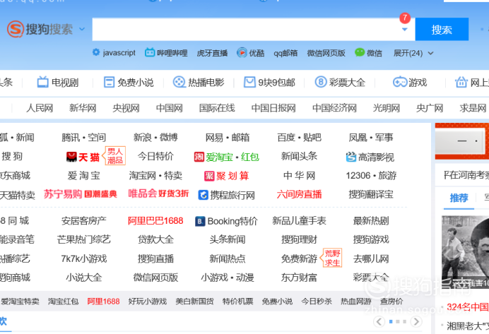The image size is (489, 334).
Task: Open 阿里巴巴1688 link
Action: [155, 221]
